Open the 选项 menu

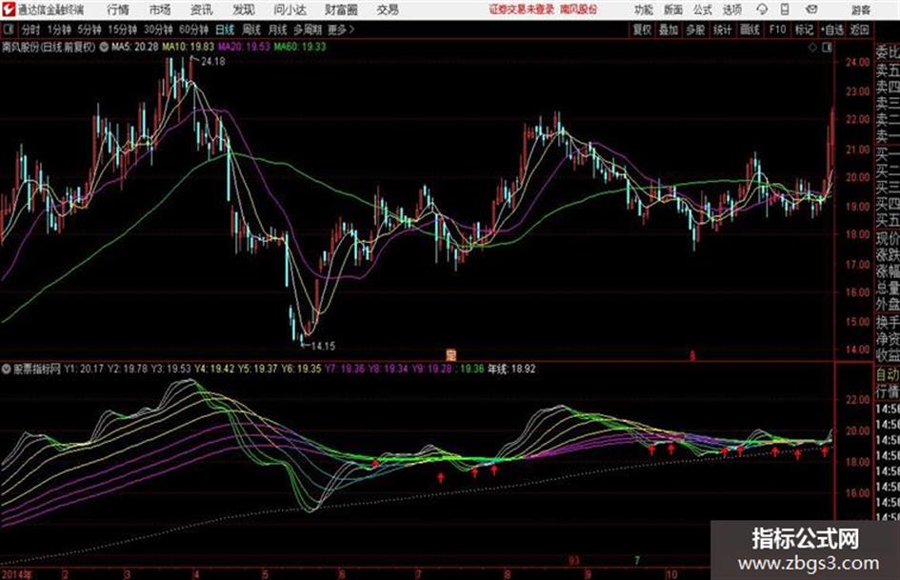coord(731,10)
